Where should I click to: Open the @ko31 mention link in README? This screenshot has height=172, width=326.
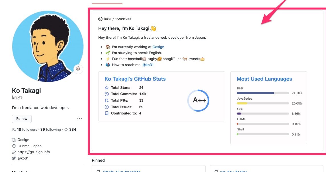(148, 65)
